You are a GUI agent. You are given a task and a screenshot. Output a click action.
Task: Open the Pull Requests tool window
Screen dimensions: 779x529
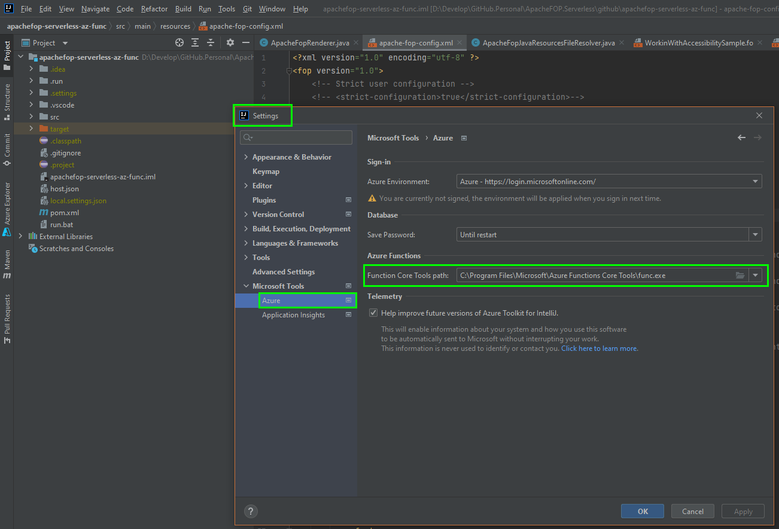pos(7,319)
